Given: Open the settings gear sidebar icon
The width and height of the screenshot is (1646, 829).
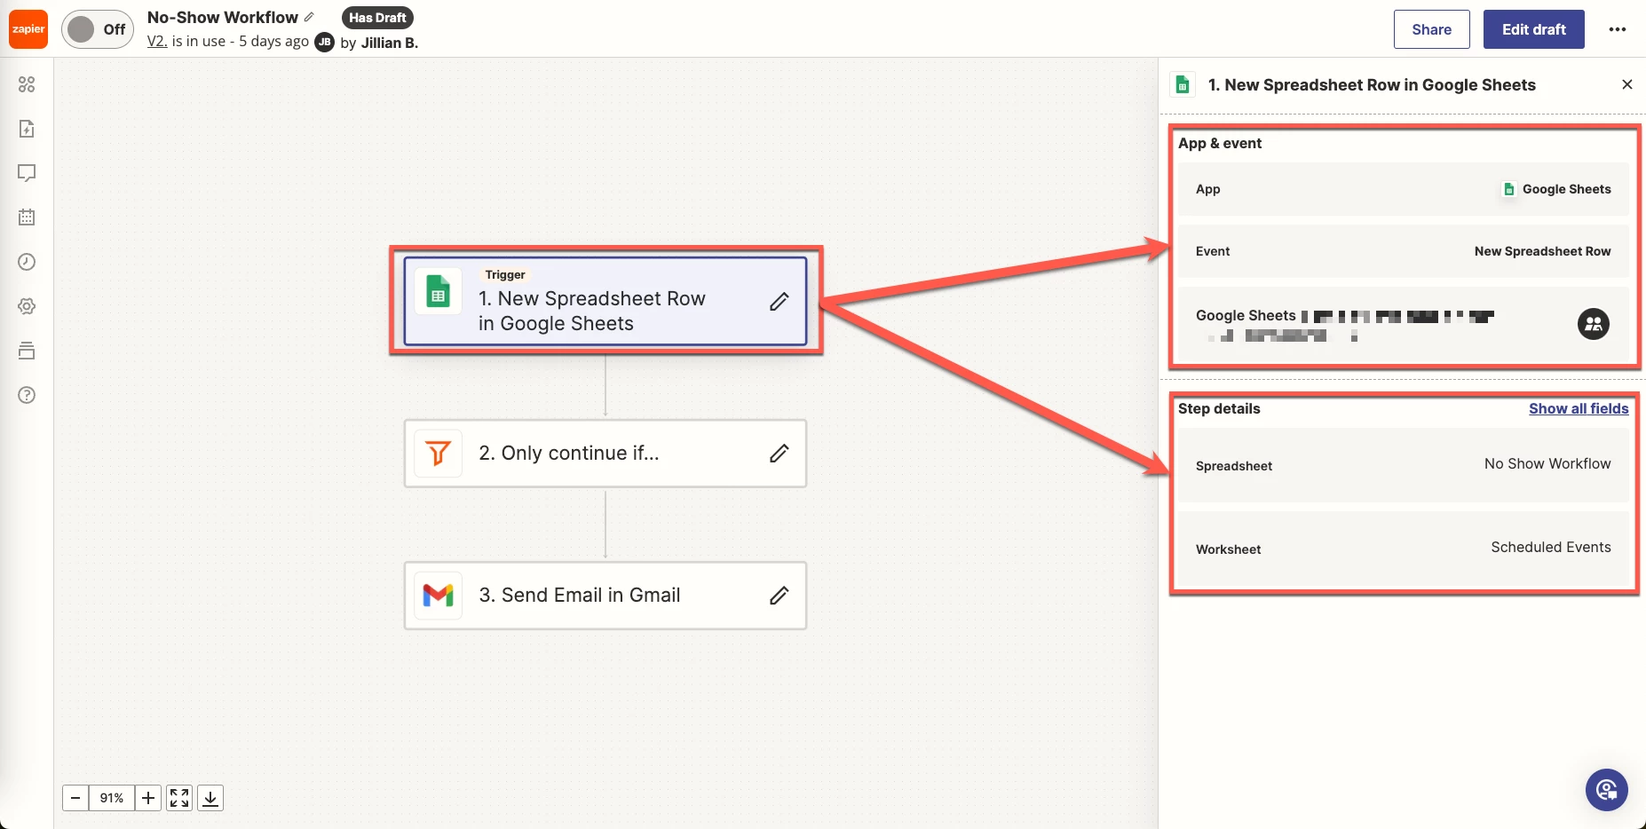Looking at the screenshot, I should (x=27, y=306).
